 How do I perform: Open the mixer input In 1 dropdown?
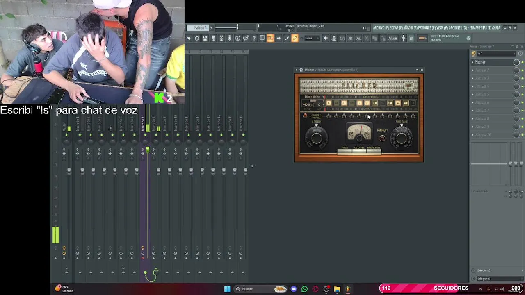(497, 54)
